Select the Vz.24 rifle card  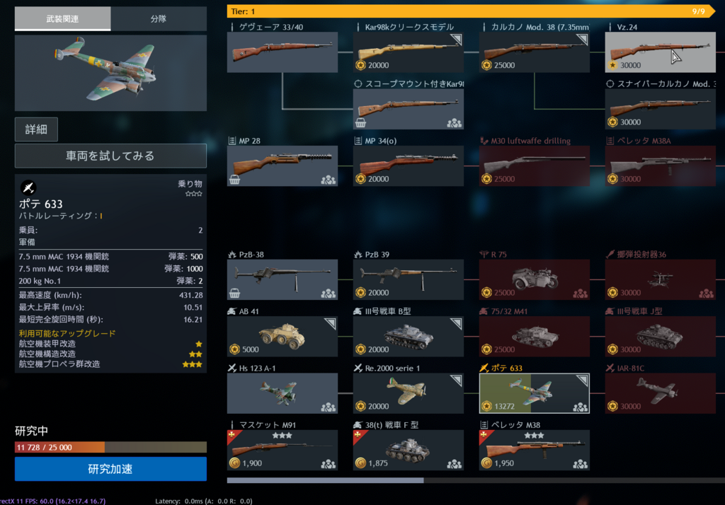point(661,52)
